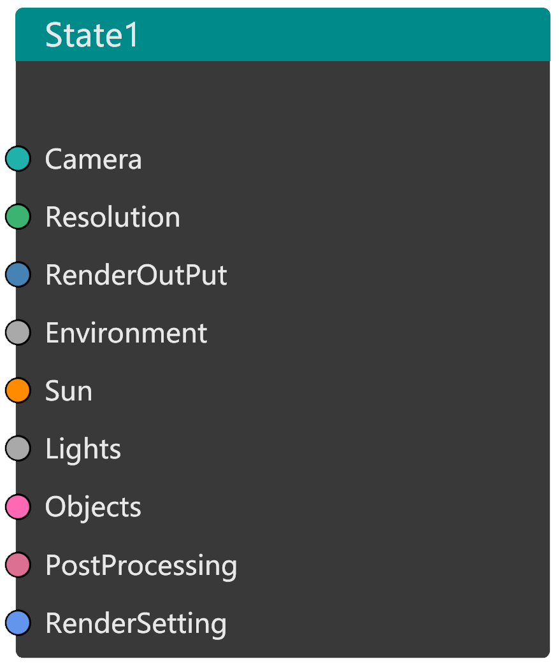This screenshot has height=666, width=560.
Task: Click the Camera label text
Action: (x=93, y=159)
